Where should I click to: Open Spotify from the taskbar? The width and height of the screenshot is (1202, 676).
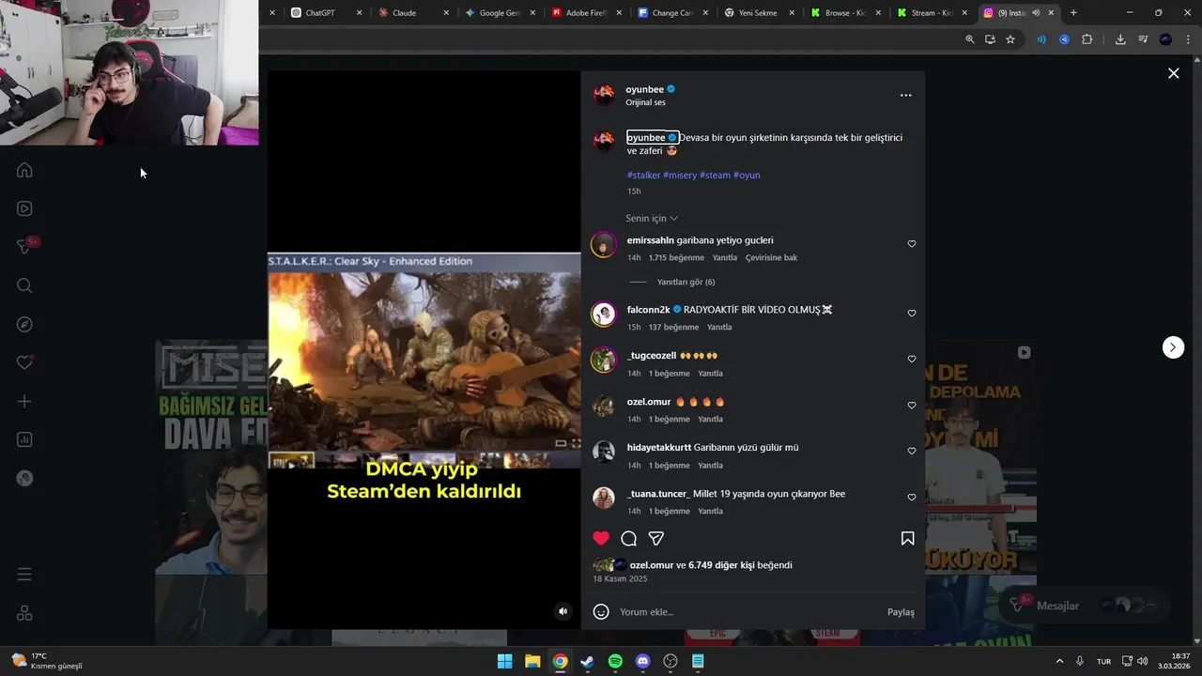coord(615,661)
